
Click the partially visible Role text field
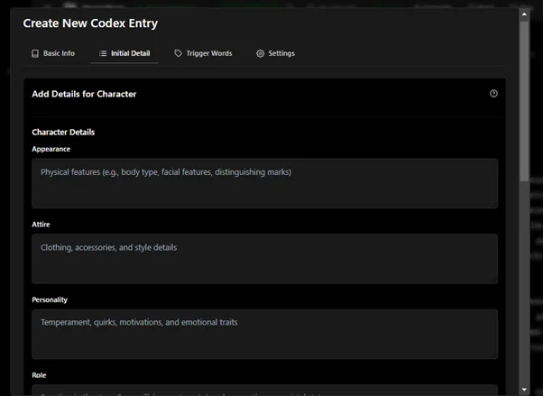pos(264,391)
